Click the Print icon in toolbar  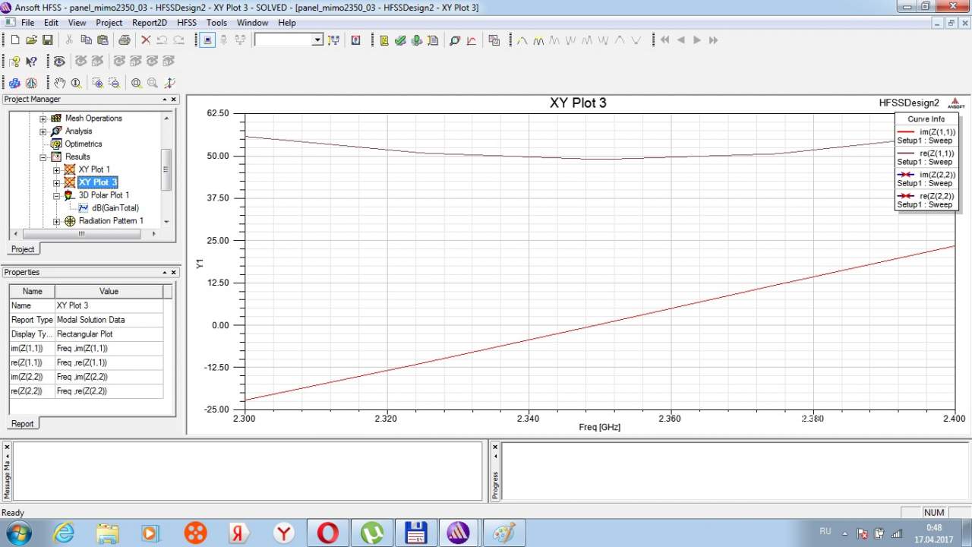click(124, 40)
